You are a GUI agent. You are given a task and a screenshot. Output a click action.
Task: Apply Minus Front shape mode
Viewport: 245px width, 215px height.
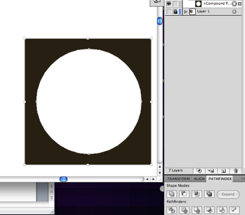pos(184,194)
